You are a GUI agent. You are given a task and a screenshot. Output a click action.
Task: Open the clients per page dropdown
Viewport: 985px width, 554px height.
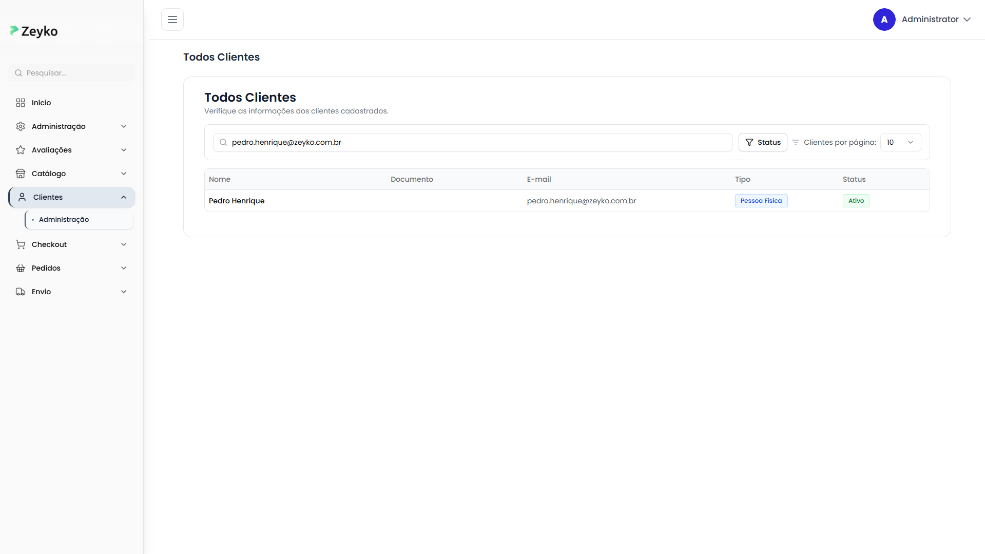pos(900,142)
